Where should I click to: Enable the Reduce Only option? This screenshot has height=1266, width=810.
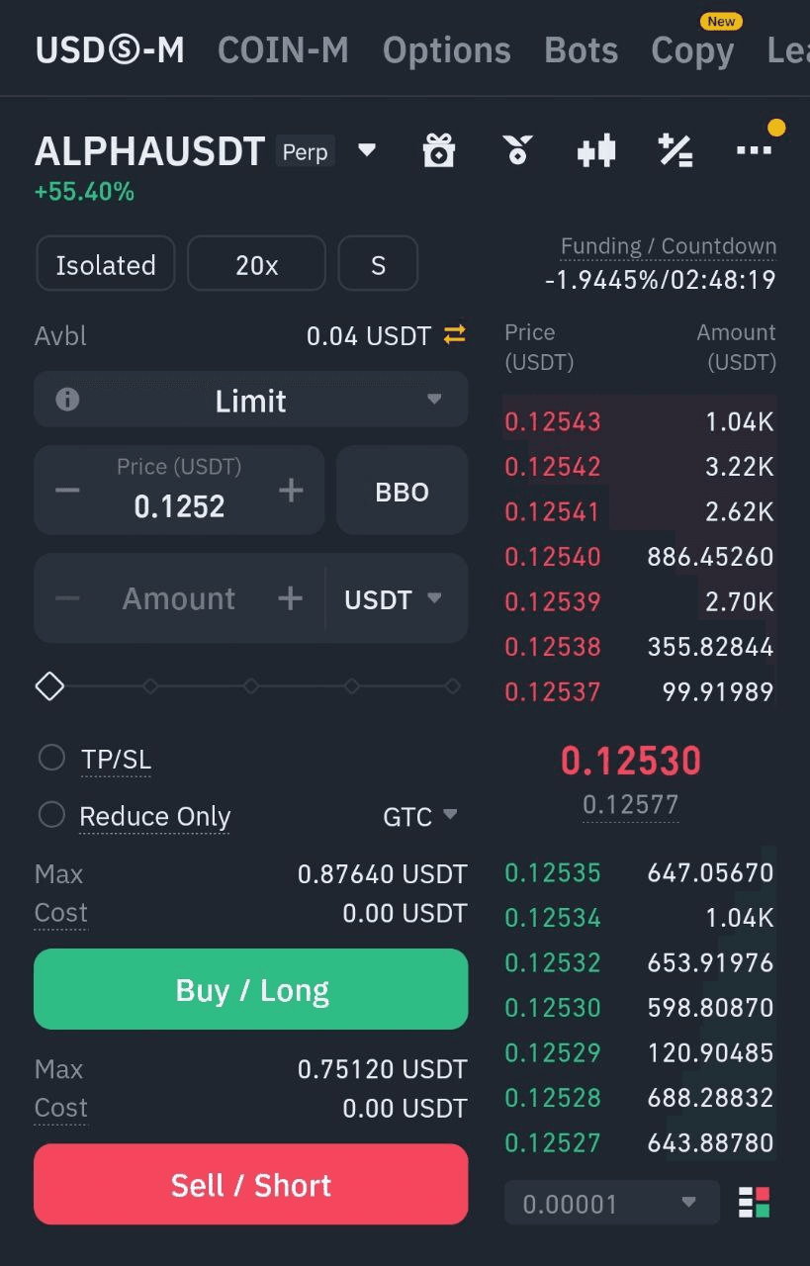coord(51,815)
